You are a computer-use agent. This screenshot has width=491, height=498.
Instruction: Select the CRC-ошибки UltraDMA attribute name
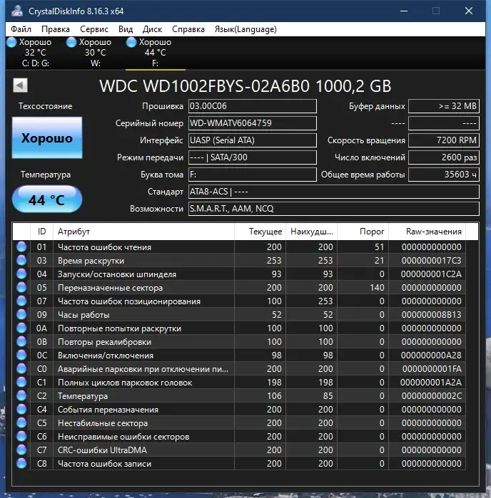coord(102,450)
